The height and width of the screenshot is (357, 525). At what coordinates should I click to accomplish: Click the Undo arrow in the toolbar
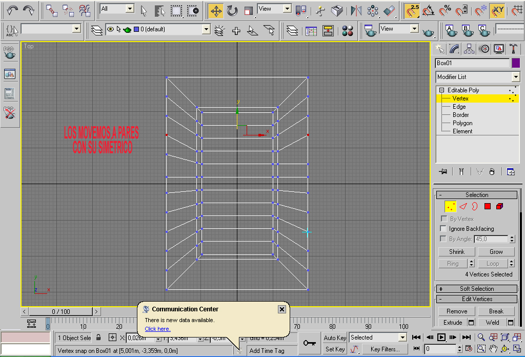(x=12, y=9)
